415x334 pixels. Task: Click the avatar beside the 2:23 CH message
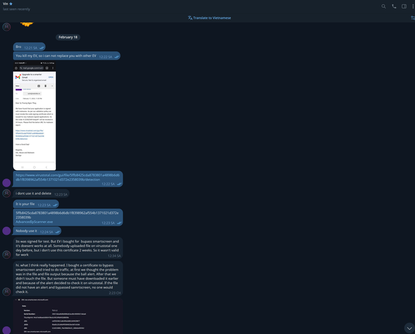pos(6,292)
